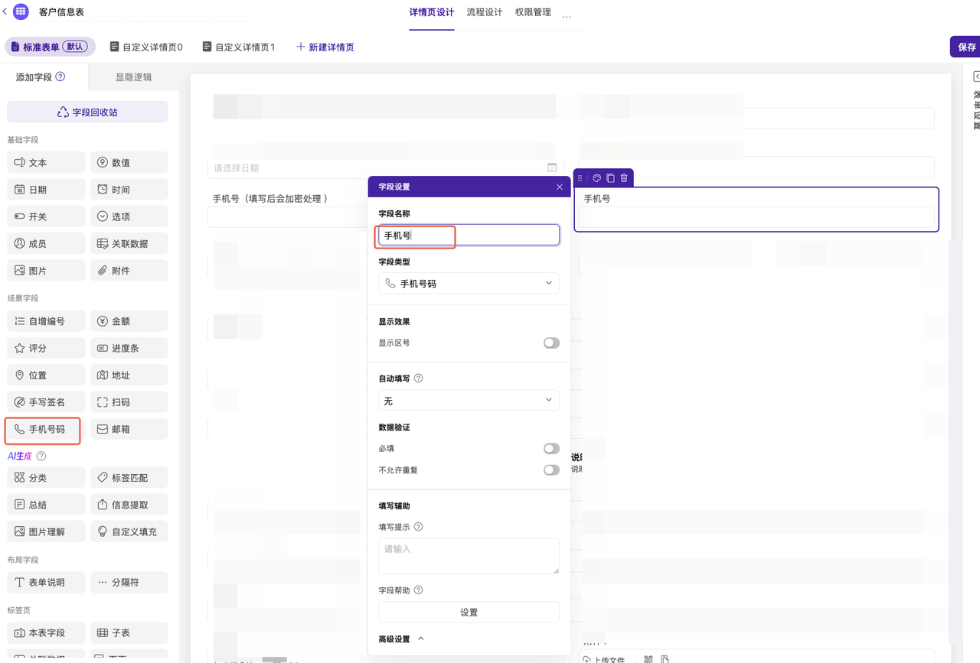Turn on the 必填 required toggle
Screen dimensions: 980x663
point(550,449)
